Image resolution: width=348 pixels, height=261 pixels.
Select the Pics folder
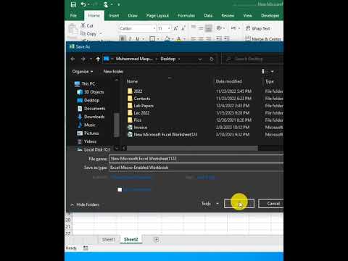(x=135, y=120)
